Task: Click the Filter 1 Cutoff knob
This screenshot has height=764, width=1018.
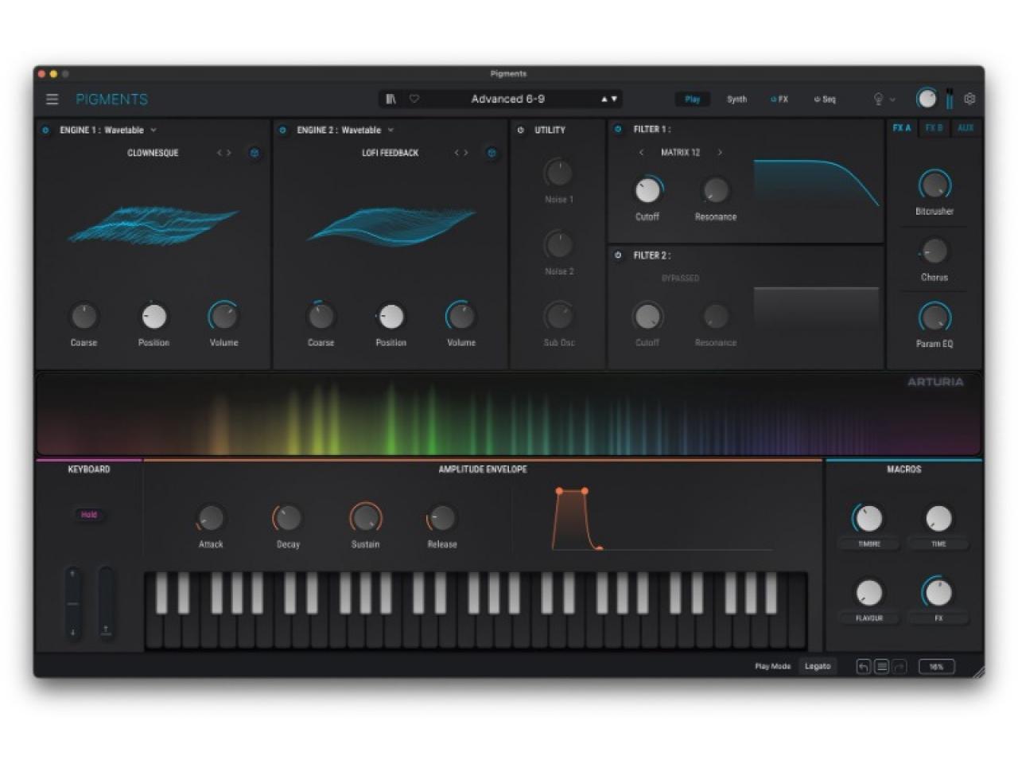Action: (x=647, y=189)
